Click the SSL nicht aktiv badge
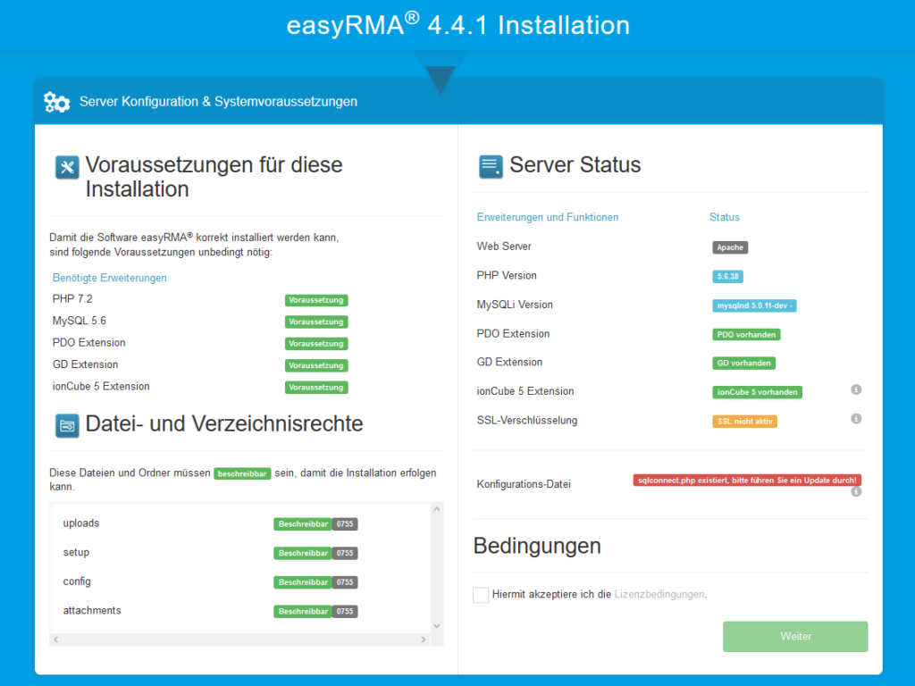Viewport: 915px width, 686px height. click(x=744, y=422)
